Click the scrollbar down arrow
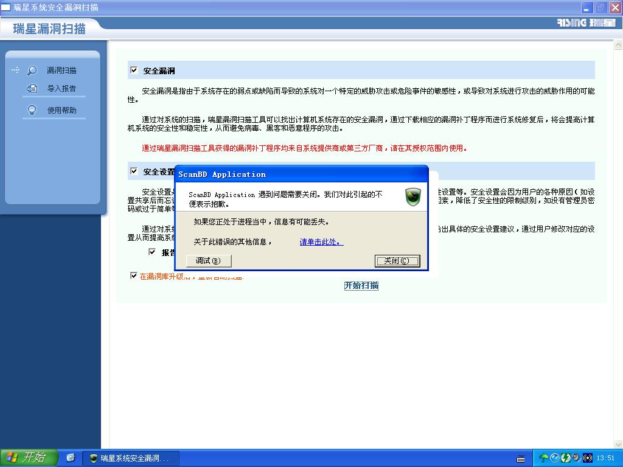Image resolution: width=623 pixels, height=467 pixels. (x=618, y=445)
